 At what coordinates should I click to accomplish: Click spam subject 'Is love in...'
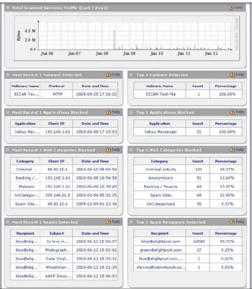(57, 241)
